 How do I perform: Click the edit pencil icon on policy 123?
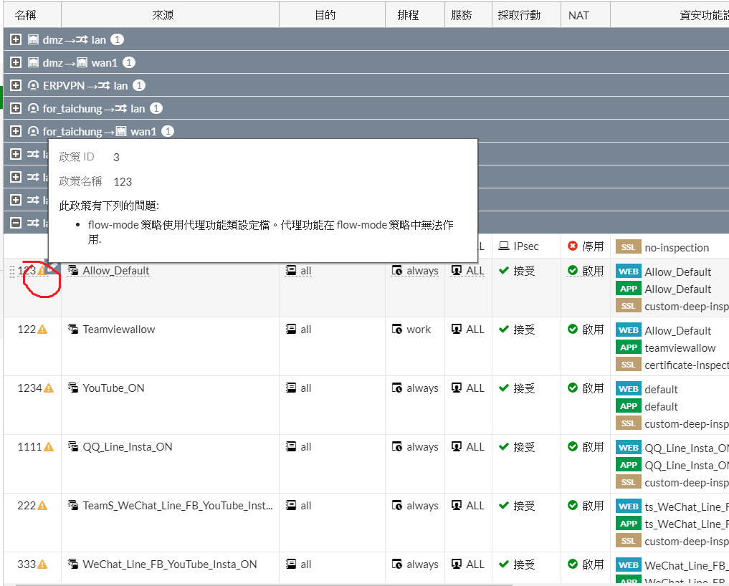tap(53, 267)
